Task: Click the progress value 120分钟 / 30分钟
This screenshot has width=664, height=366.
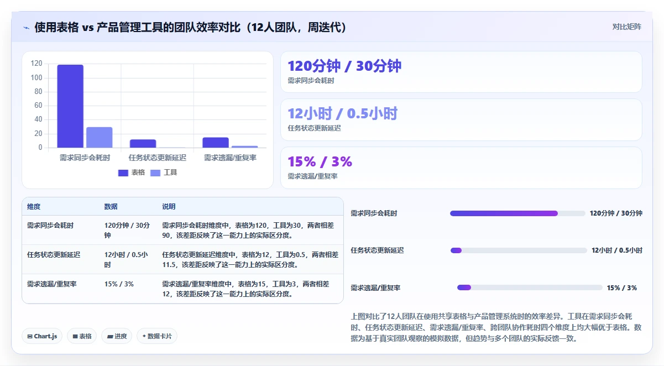Action: (x=616, y=213)
